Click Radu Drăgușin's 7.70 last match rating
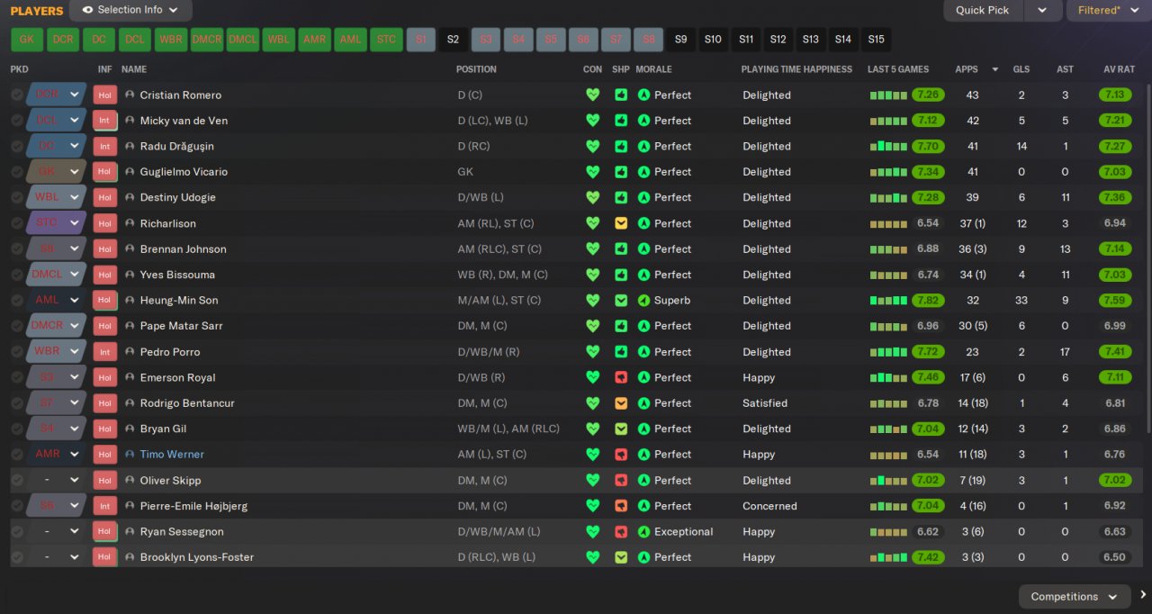The height and width of the screenshot is (614, 1152). 928,146
